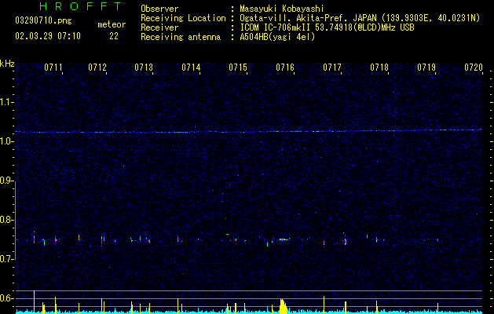
Task: Click the meteor count label
Action: (x=112, y=24)
